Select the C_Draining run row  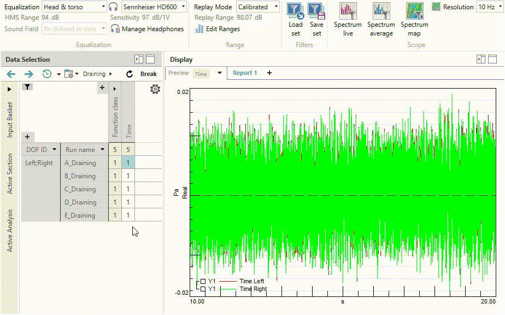tap(84, 189)
